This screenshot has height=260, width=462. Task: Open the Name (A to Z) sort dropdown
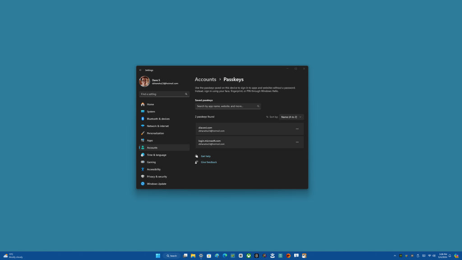coord(291,116)
